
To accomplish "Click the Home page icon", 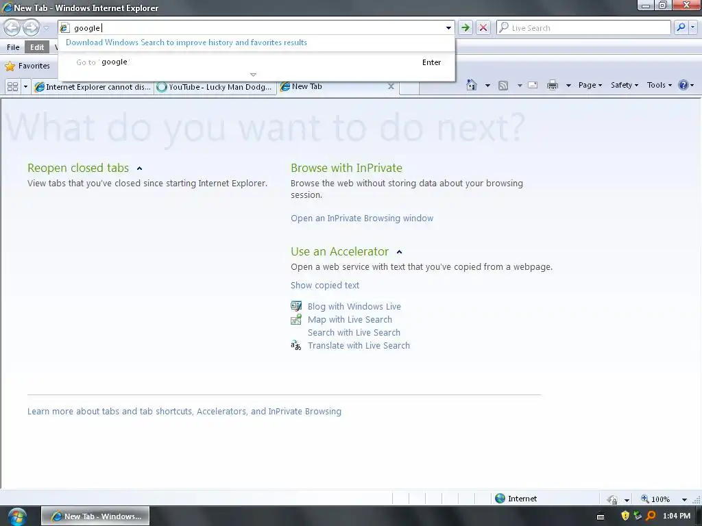I will click(472, 85).
